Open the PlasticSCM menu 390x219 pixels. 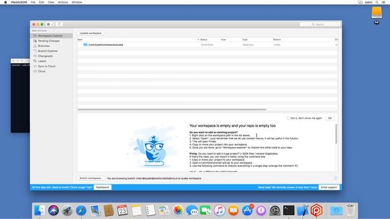pos(19,2)
